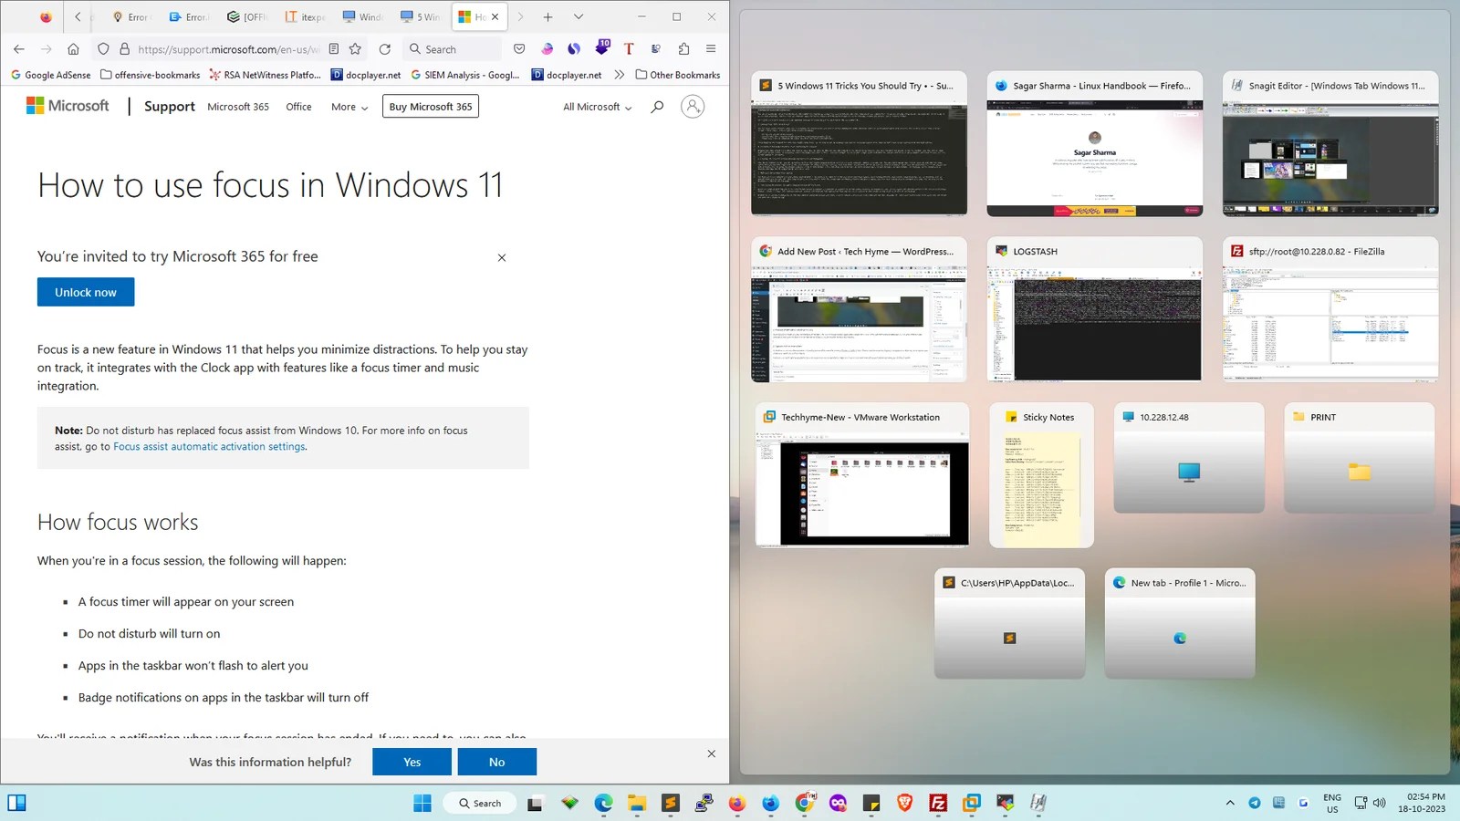Open the Firefox home page button

pyautogui.click(x=74, y=49)
